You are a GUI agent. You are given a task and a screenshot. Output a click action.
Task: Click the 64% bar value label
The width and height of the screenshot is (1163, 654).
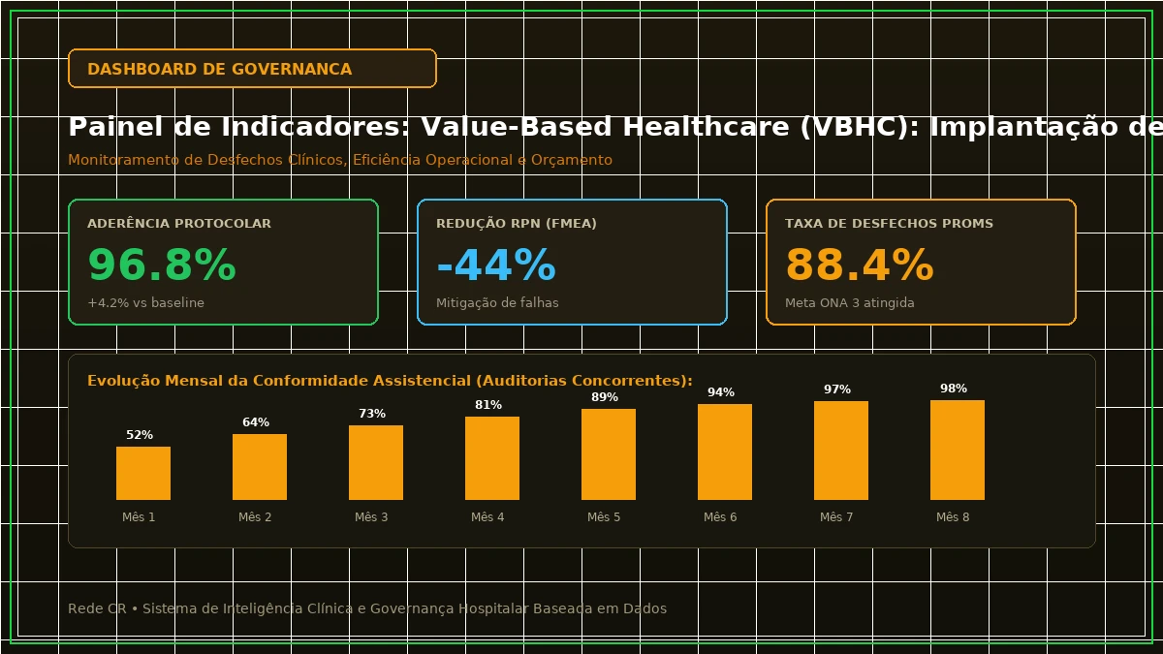256,422
